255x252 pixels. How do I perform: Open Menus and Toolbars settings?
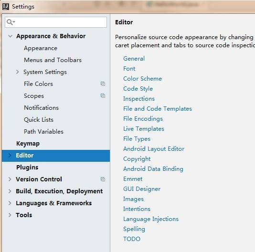click(x=53, y=60)
